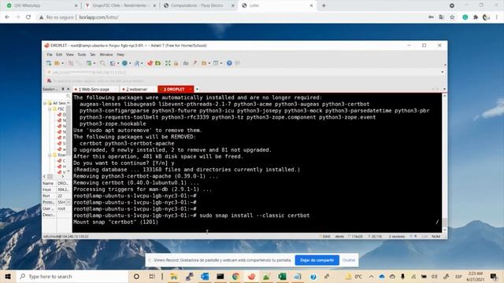Open the File menu in Xshell

50,54
